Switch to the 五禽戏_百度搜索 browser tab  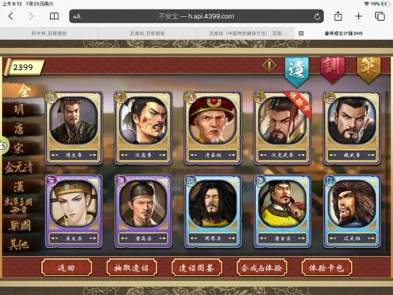tap(147, 33)
